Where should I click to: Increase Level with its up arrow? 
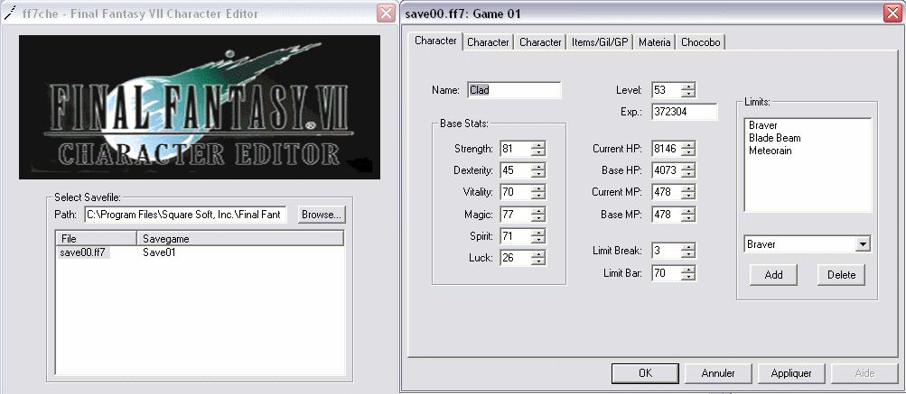687,87
